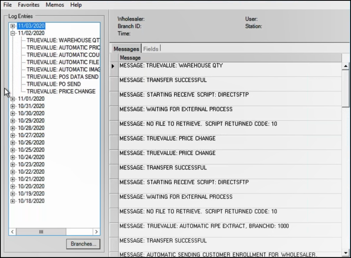Click the 10/25/2020 date entry
This screenshot has height=258, width=351.
[31, 150]
